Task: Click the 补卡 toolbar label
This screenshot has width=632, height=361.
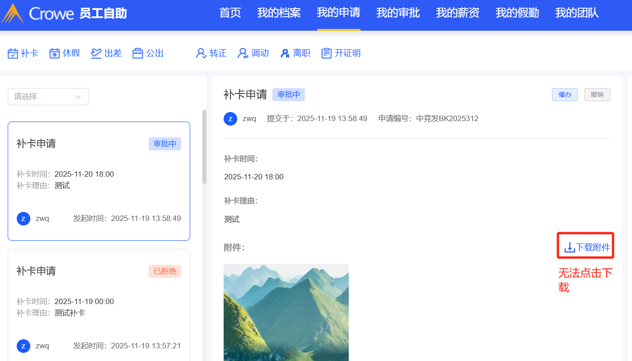Action: pyautogui.click(x=30, y=53)
